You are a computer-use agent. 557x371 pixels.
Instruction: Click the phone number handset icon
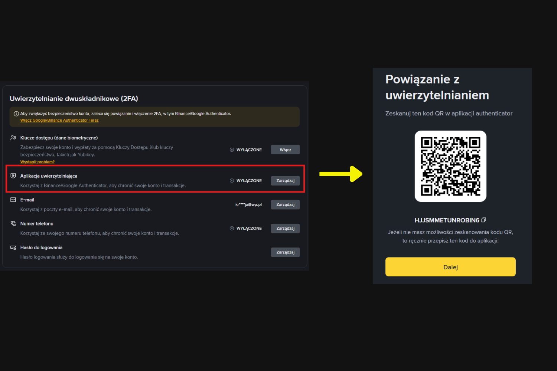[x=13, y=223]
